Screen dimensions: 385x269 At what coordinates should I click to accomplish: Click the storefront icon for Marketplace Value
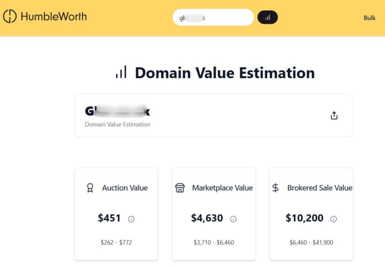180,188
